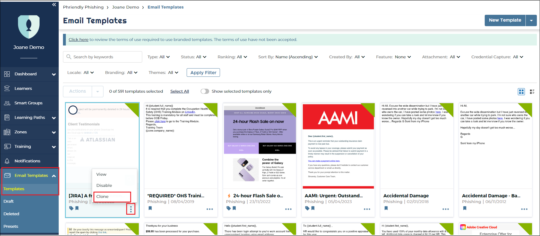Click JIRA template vertical dots menu
The image size is (540, 236).
131,209
